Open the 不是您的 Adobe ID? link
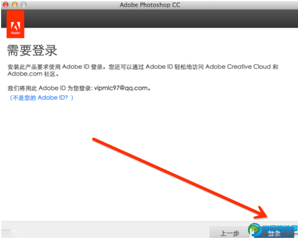Viewport: 298px width, 239px height. click(42, 98)
